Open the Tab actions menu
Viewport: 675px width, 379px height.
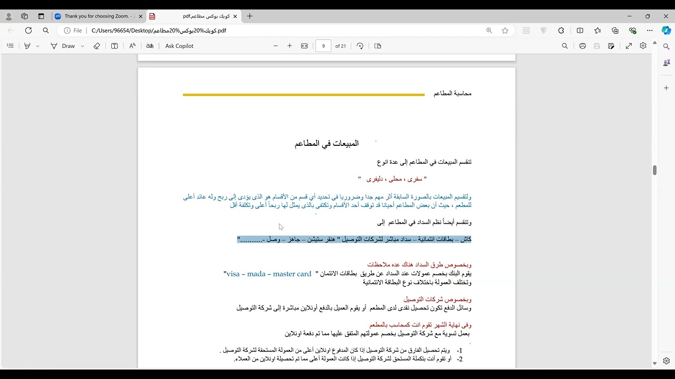tap(41, 16)
